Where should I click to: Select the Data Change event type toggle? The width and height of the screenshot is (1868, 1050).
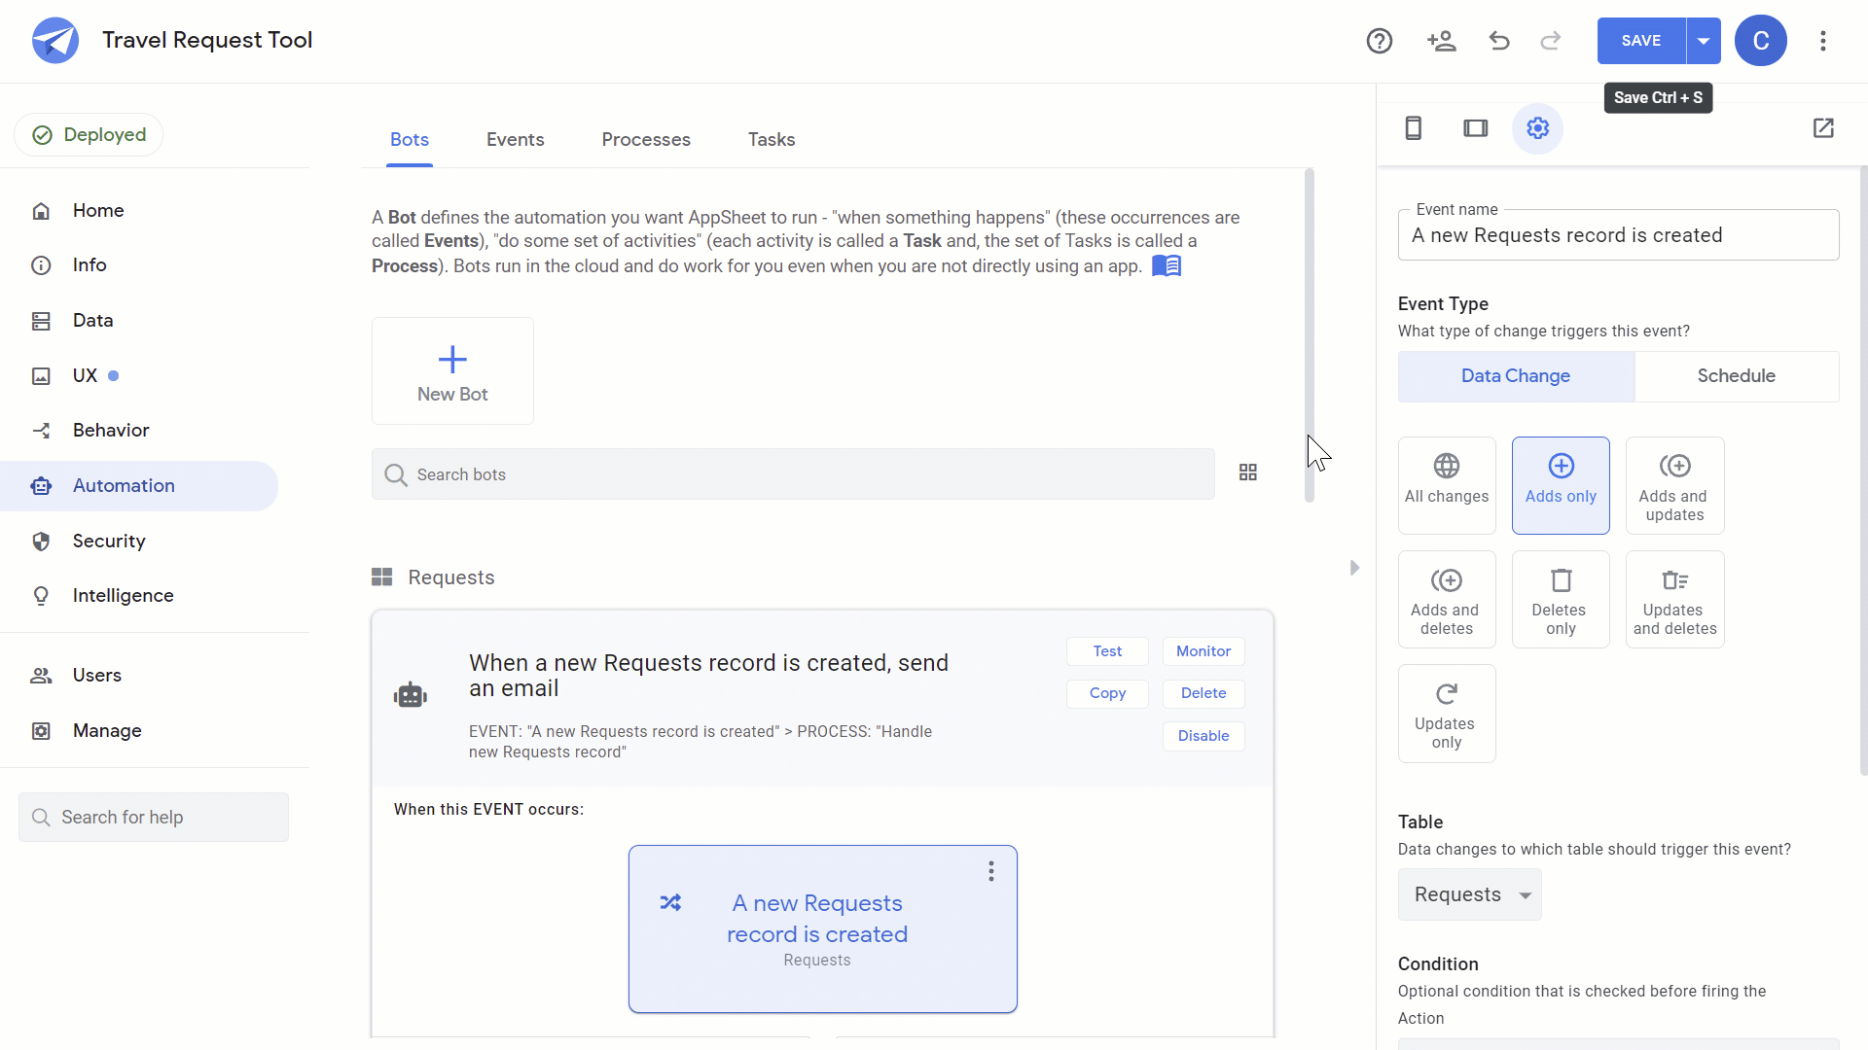tap(1515, 375)
